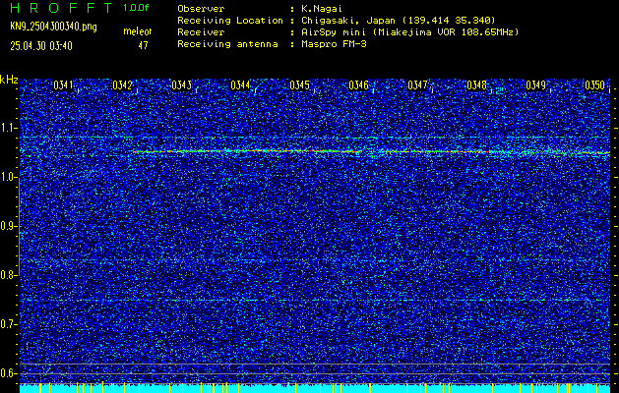Viewport: 619px width, 393px height.
Task: Click the 0.7 frequency axis label
Action: pos(9,324)
